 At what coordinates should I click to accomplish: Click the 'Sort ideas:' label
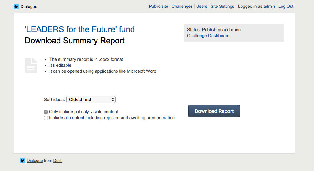pyautogui.click(x=54, y=100)
